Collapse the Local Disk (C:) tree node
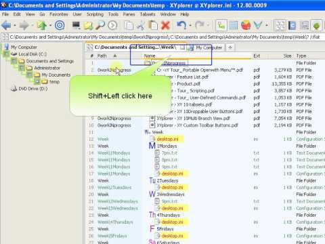Image resolution: width=325 pixels, height=244 pixels. 7,54
